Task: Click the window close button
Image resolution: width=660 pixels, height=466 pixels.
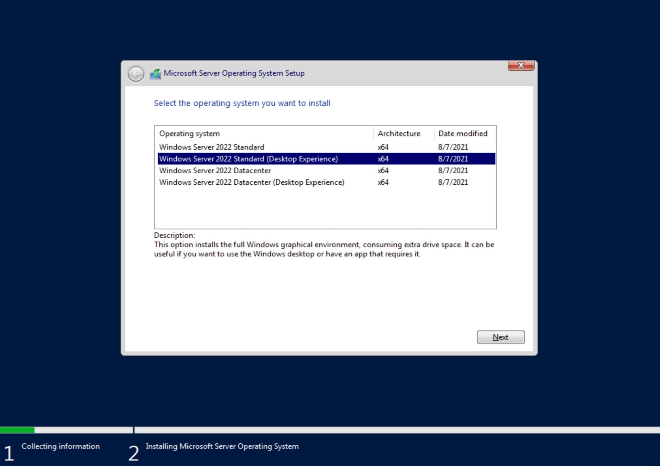Action: [521, 65]
